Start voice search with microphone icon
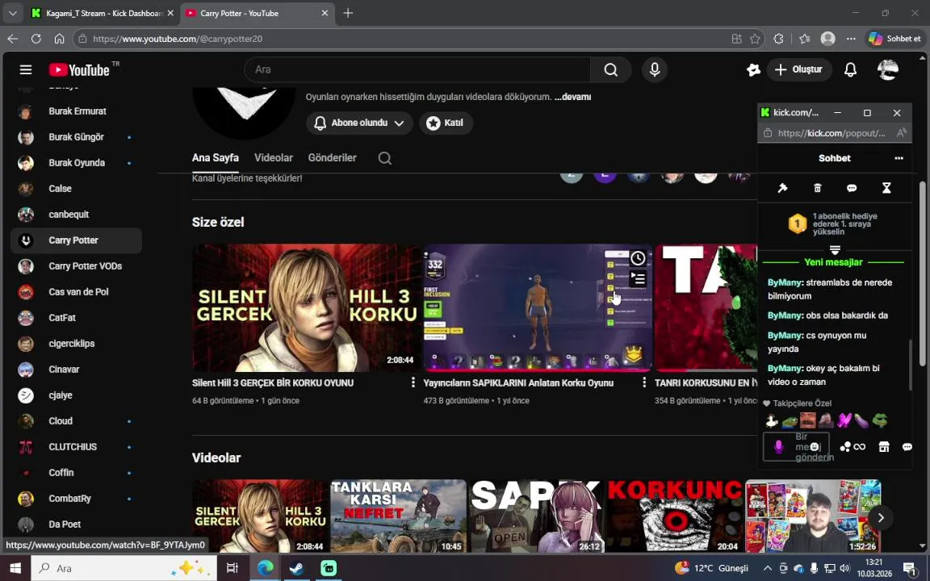Screen dimensions: 930x581 click(655, 70)
